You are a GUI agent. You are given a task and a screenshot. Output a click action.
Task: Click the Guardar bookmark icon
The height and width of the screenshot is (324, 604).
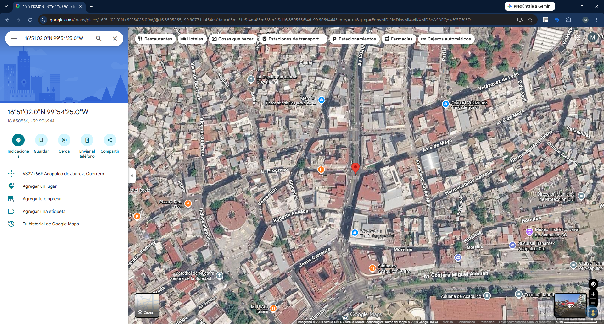point(41,140)
